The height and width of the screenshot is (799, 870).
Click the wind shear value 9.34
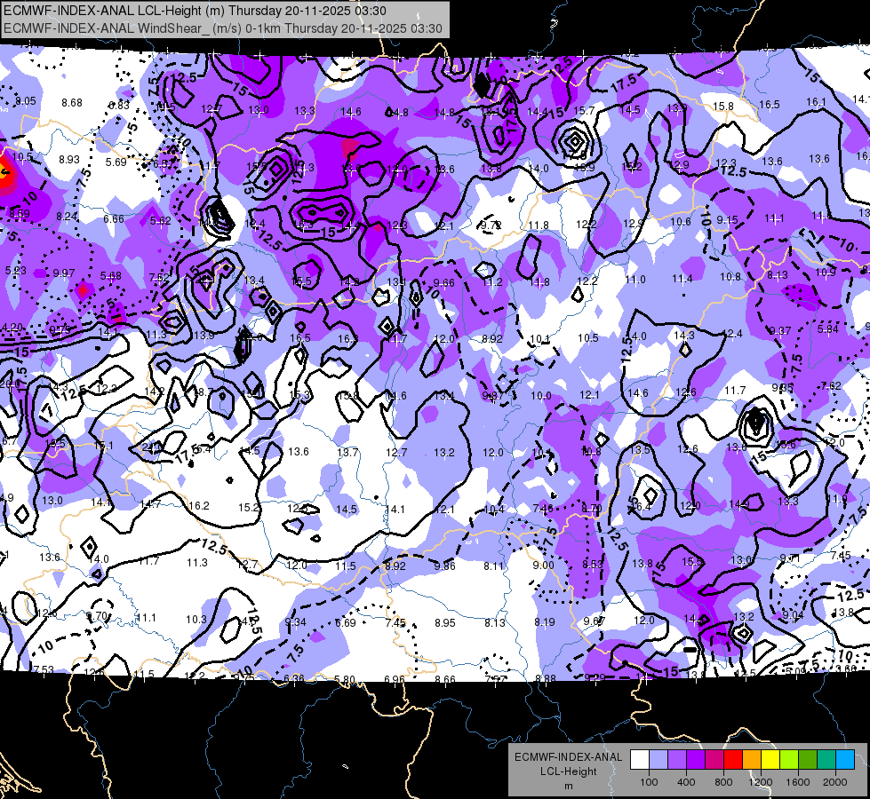[x=295, y=622]
